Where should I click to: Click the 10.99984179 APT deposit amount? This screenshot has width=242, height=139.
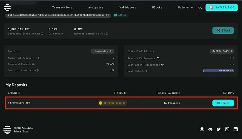point(19,103)
